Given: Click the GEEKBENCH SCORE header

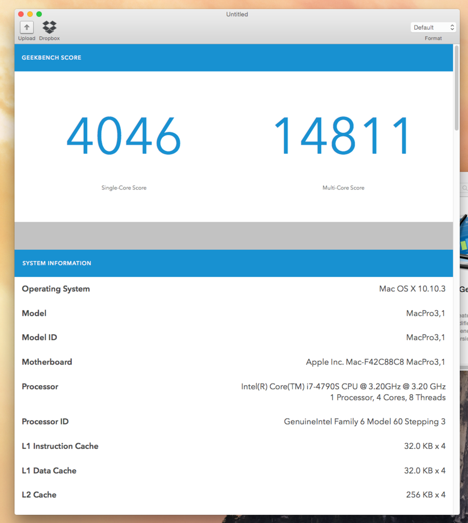Looking at the screenshot, I should [52, 58].
